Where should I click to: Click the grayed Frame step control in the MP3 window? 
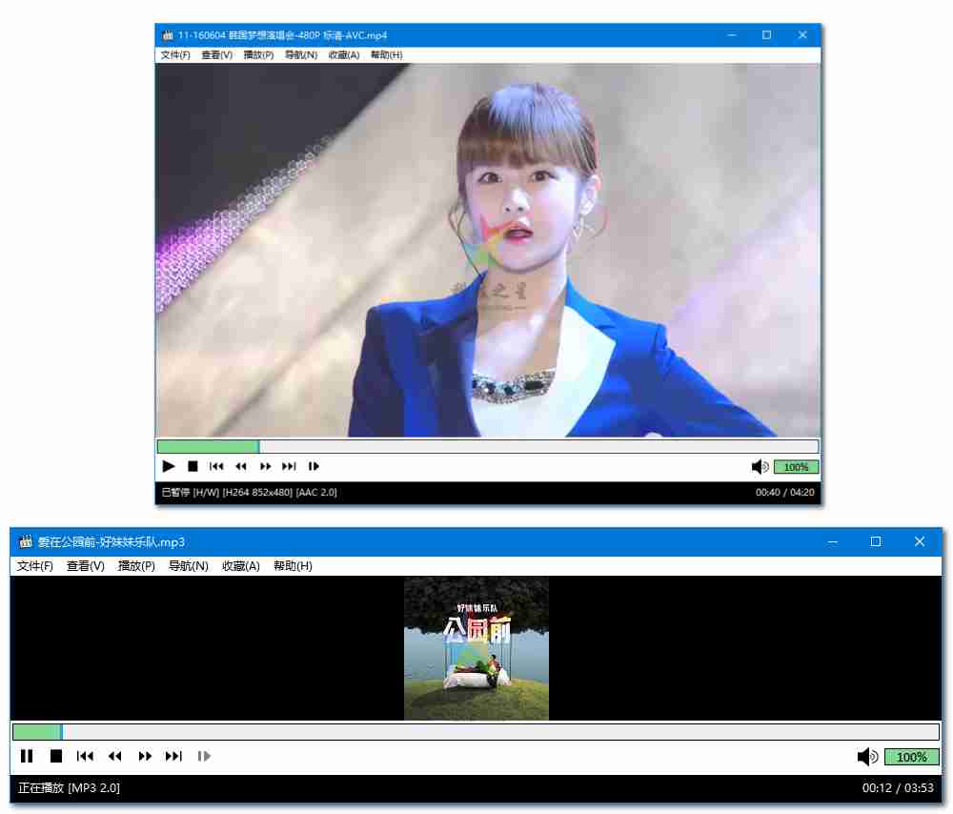click(204, 756)
